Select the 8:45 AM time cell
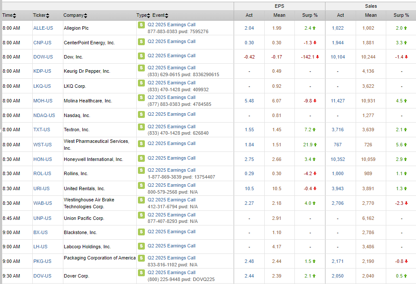The width and height of the screenshot is (416, 284). coord(11,218)
